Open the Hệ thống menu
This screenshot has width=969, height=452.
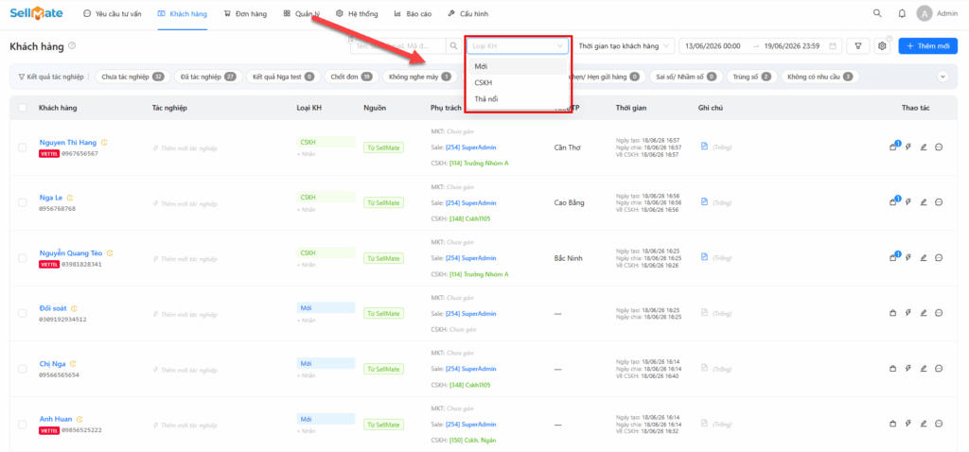357,13
